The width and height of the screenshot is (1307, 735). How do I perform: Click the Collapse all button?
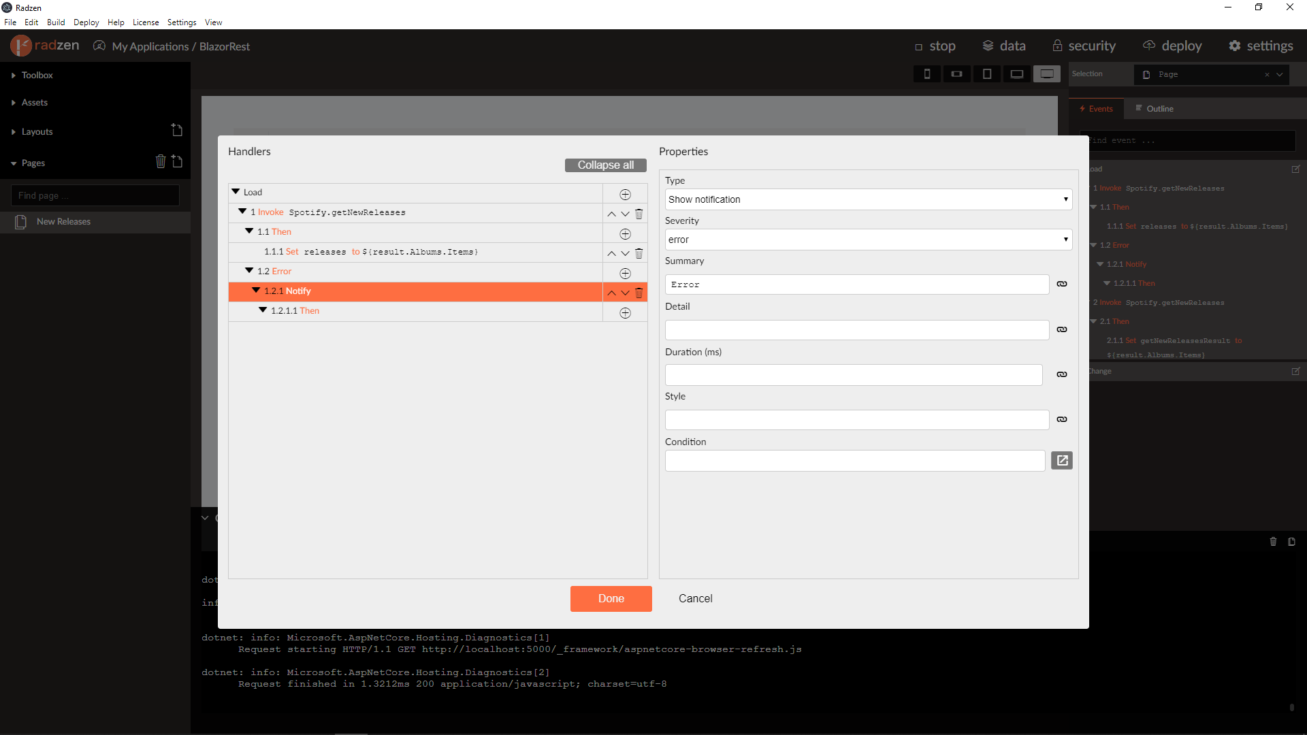(x=604, y=165)
